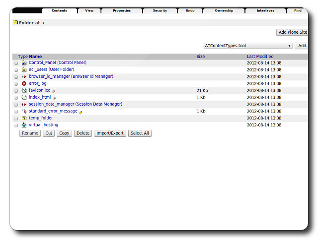The height and width of the screenshot is (238, 318).
Task: Sort items by Size column header
Action: coord(201,57)
